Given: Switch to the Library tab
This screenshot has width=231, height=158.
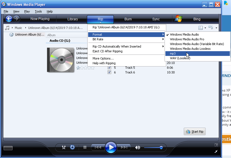Looking at the screenshot, I should coord(73,19).
